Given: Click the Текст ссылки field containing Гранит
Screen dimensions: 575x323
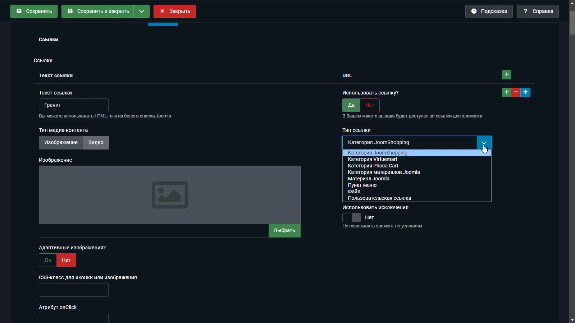Looking at the screenshot, I should 74,105.
